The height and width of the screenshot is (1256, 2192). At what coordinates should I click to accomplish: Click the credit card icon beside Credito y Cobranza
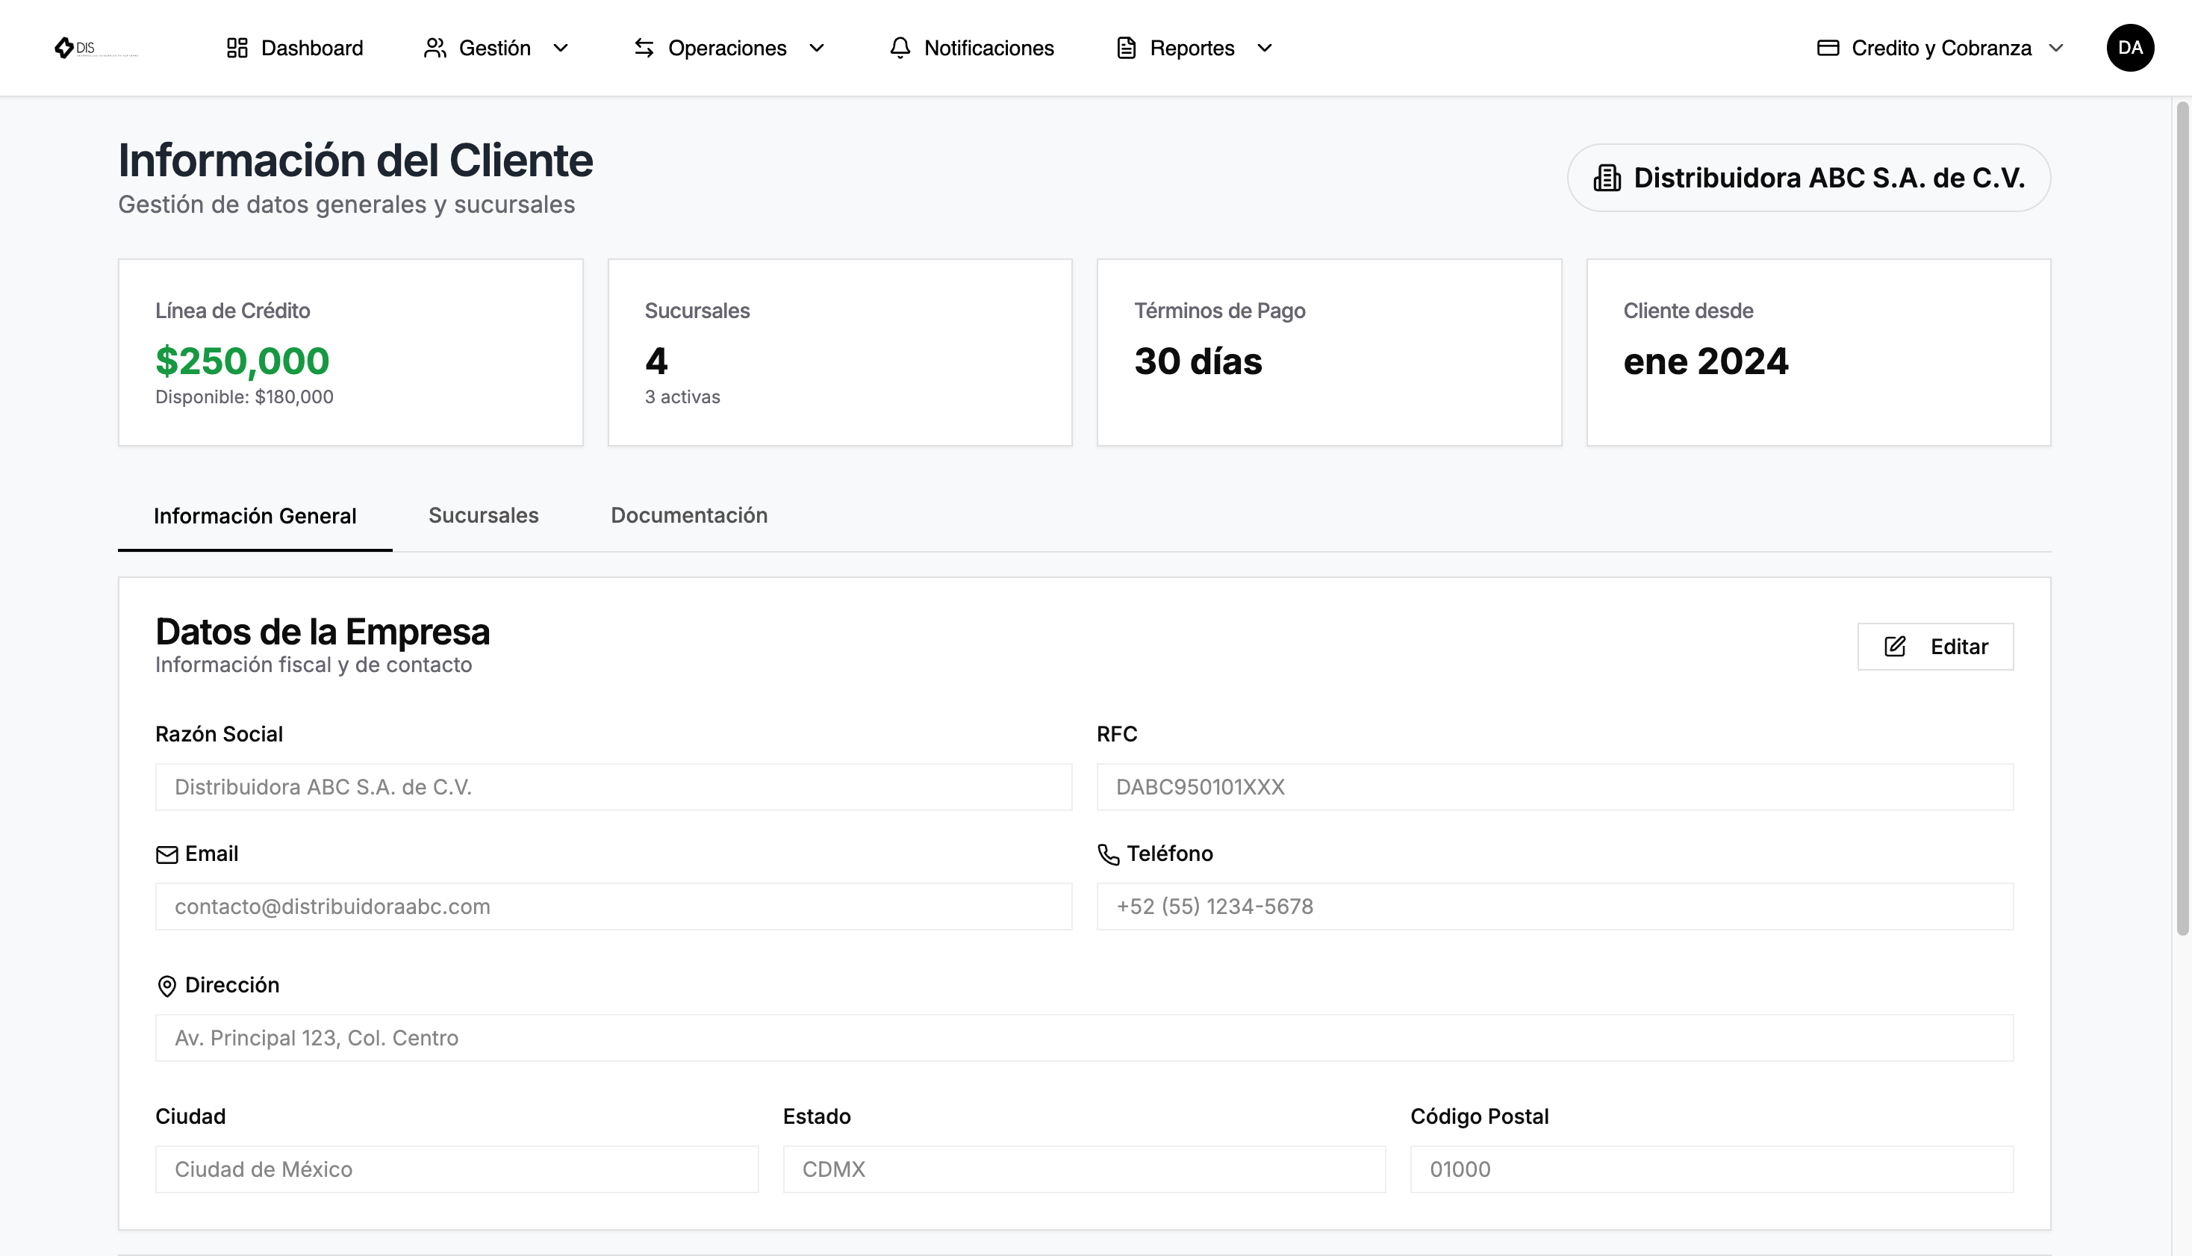(1828, 48)
